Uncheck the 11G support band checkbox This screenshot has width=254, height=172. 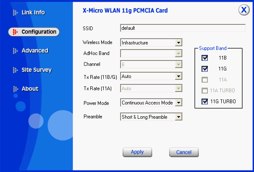pyautogui.click(x=204, y=69)
